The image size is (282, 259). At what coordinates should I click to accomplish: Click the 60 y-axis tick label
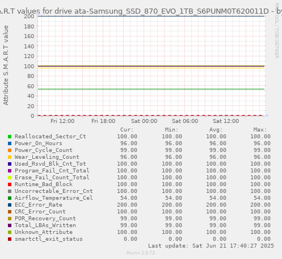point(31,86)
